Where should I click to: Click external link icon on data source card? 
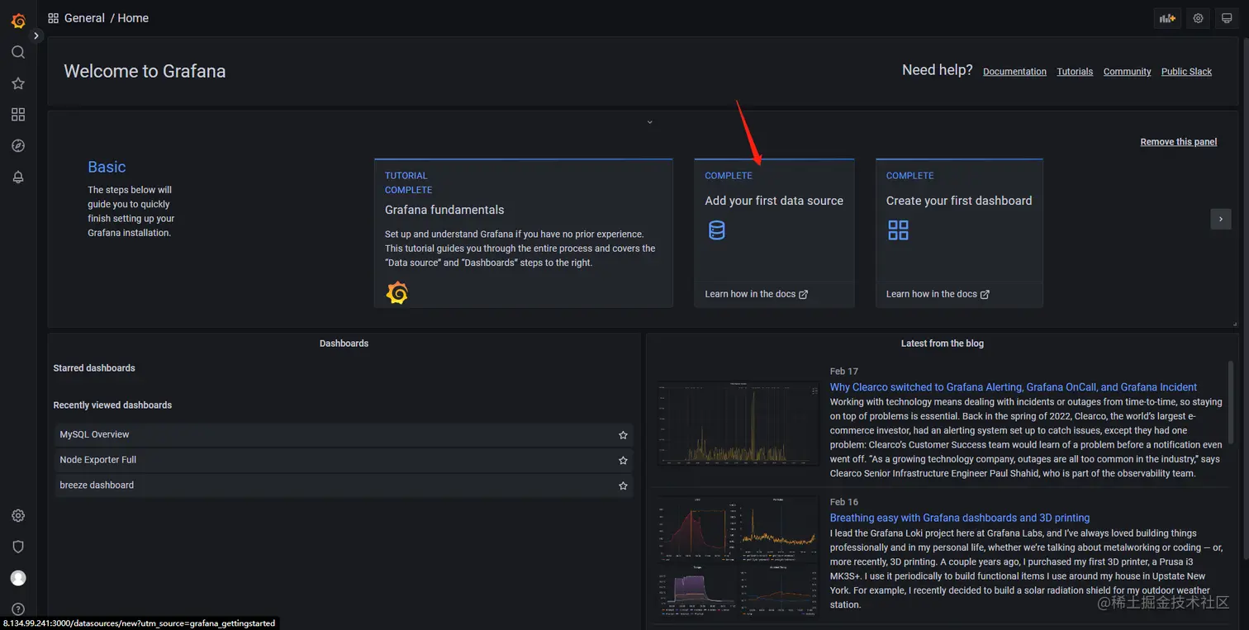point(804,294)
